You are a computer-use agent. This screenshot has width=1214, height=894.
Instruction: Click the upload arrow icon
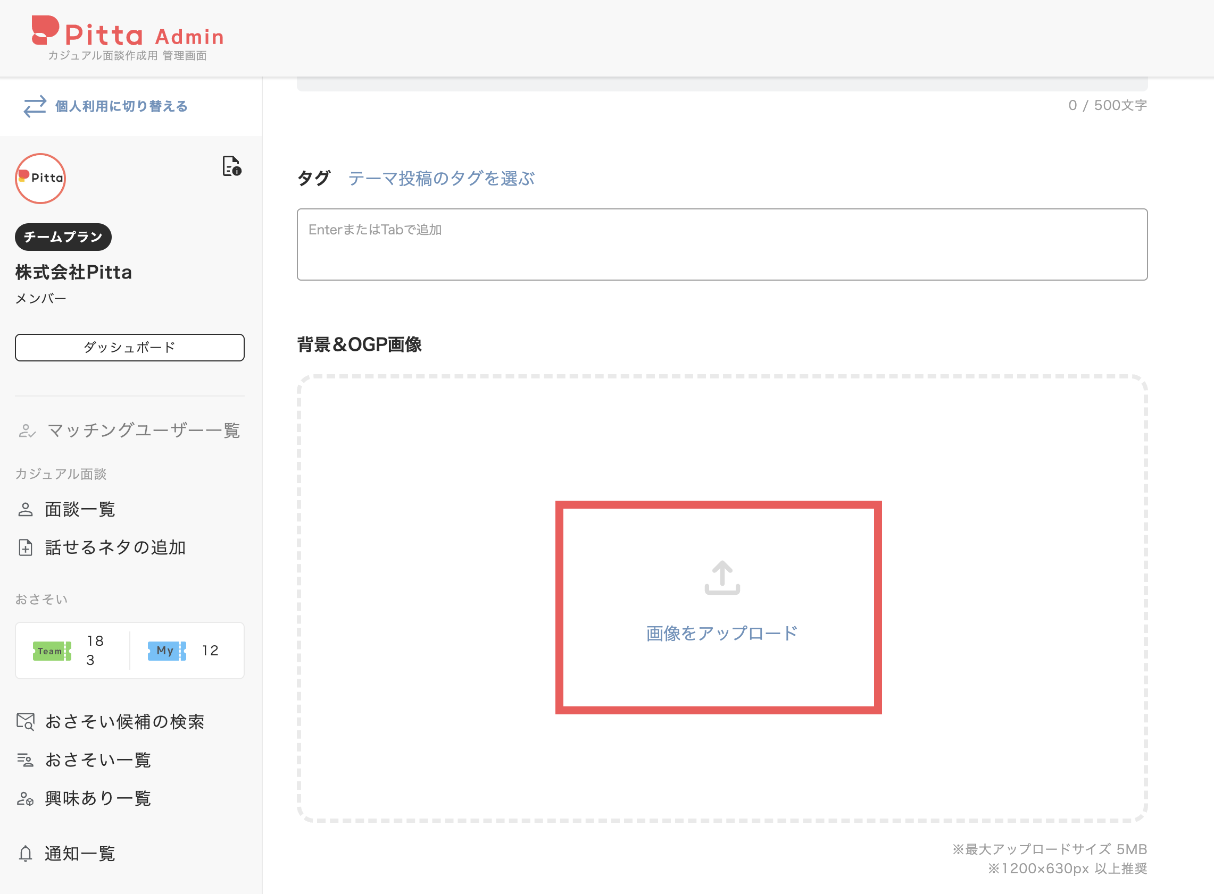pyautogui.click(x=721, y=577)
